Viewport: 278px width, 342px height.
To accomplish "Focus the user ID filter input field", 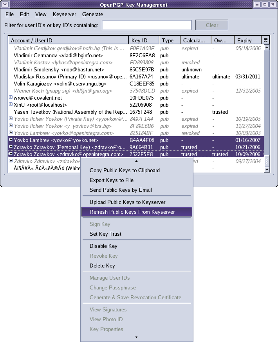I will pos(147,25).
